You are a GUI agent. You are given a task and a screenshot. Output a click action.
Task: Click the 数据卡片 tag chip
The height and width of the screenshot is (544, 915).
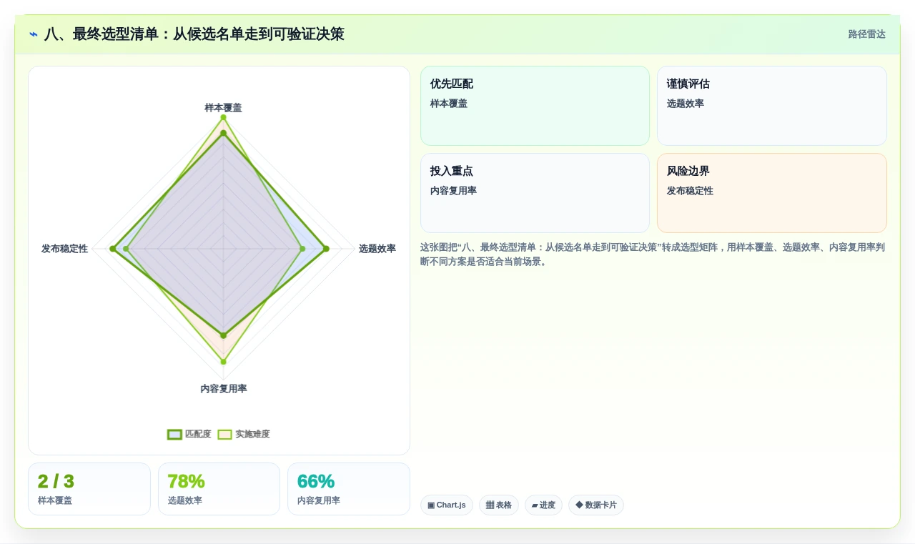coord(596,505)
